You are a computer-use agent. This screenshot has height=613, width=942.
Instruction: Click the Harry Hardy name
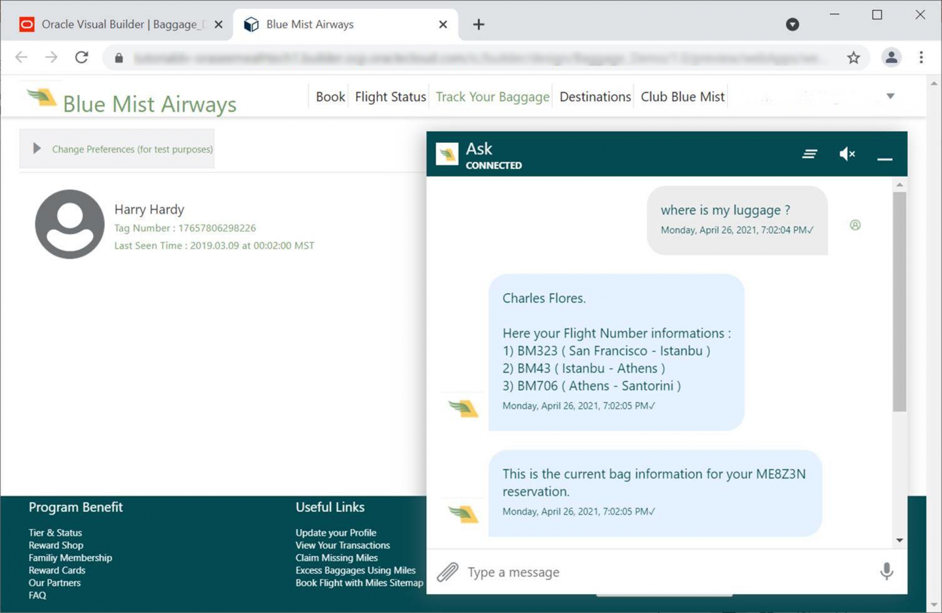[x=149, y=209]
